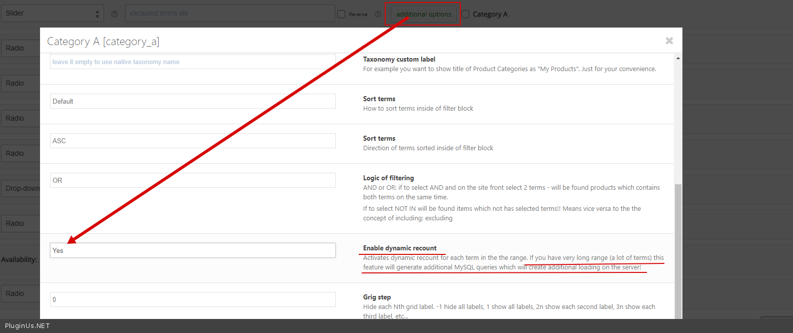Image resolution: width=793 pixels, height=333 pixels.
Task: Close the Category A options dialog
Action: 669,41
